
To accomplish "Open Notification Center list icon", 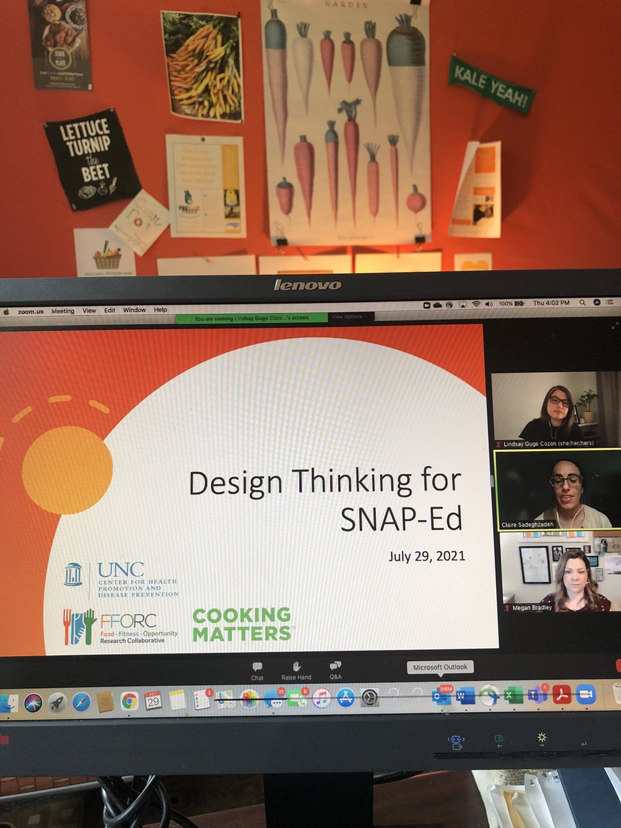I will 609,302.
